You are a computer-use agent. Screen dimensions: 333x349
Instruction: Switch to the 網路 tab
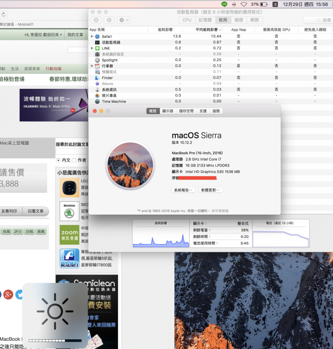coord(254,20)
